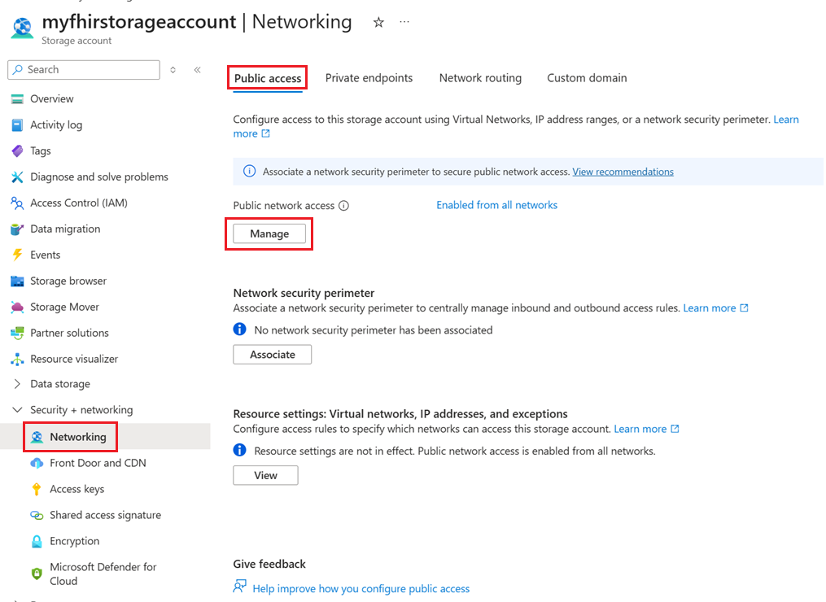Click the Data migration icon

(17, 229)
